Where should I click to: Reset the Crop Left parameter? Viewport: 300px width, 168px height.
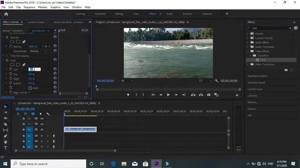55,69
